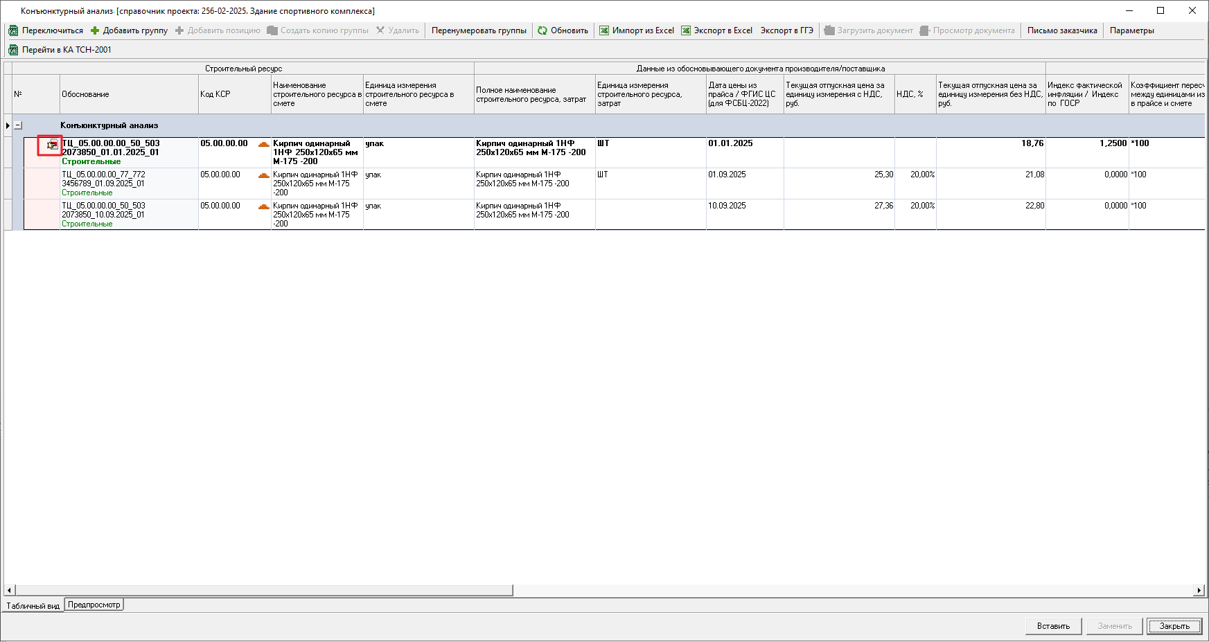This screenshot has width=1209, height=642.
Task: Collapse the Конъюнктурный анализ group
Action: click(18, 125)
